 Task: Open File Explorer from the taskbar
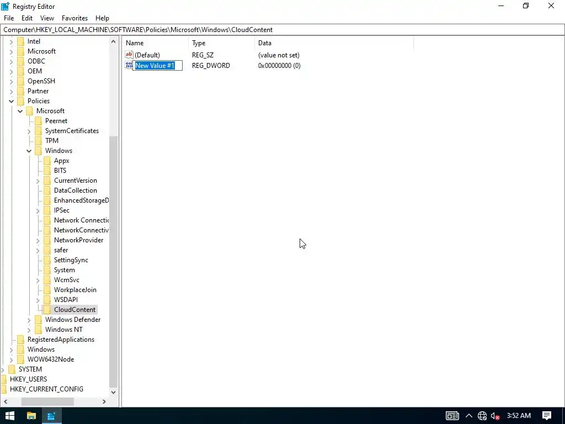click(x=31, y=416)
